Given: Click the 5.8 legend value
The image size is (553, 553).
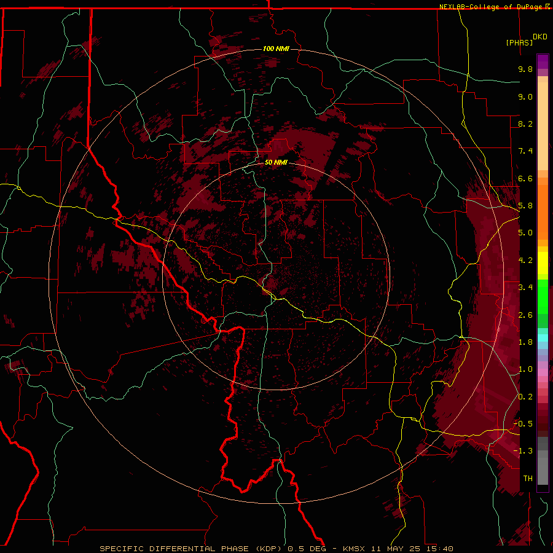Looking at the screenshot, I should 525,206.
